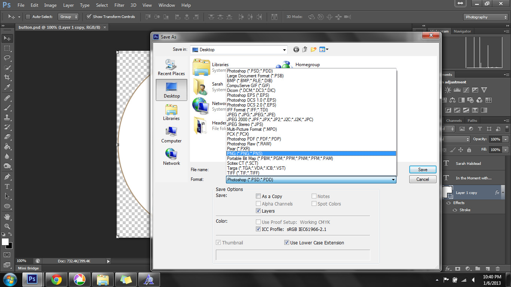Open Chrome from the taskbar

(56, 280)
